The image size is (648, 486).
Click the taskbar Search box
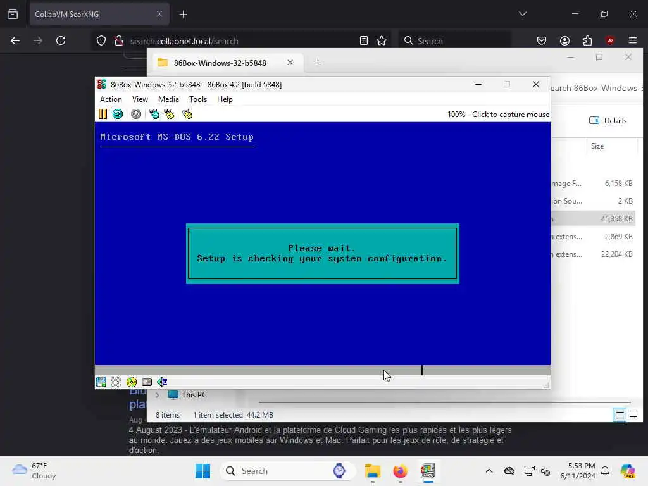(287, 471)
